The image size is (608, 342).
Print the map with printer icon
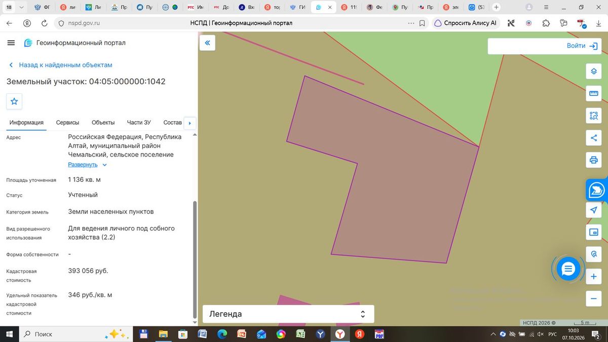point(594,160)
